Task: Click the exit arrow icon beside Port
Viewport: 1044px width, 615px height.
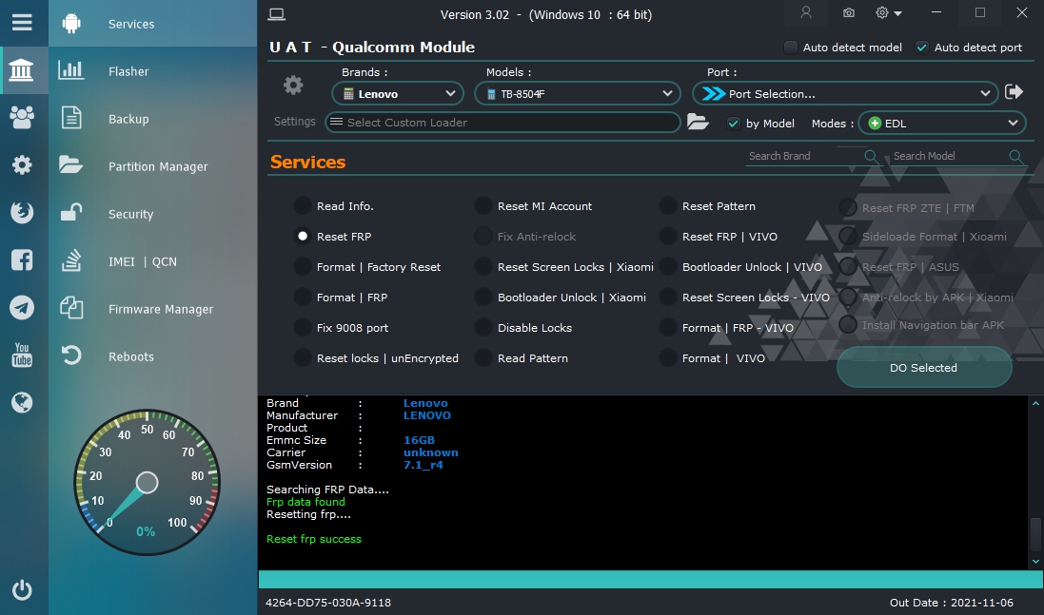Action: point(1014,92)
